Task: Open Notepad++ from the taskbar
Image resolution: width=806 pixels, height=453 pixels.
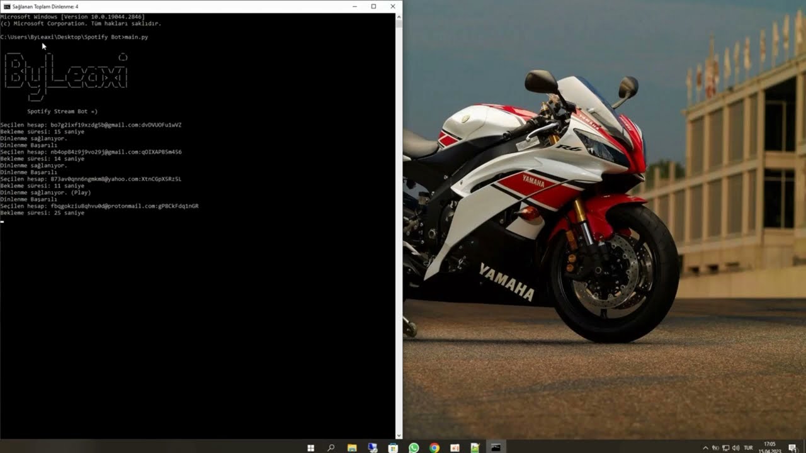Action: [475, 448]
